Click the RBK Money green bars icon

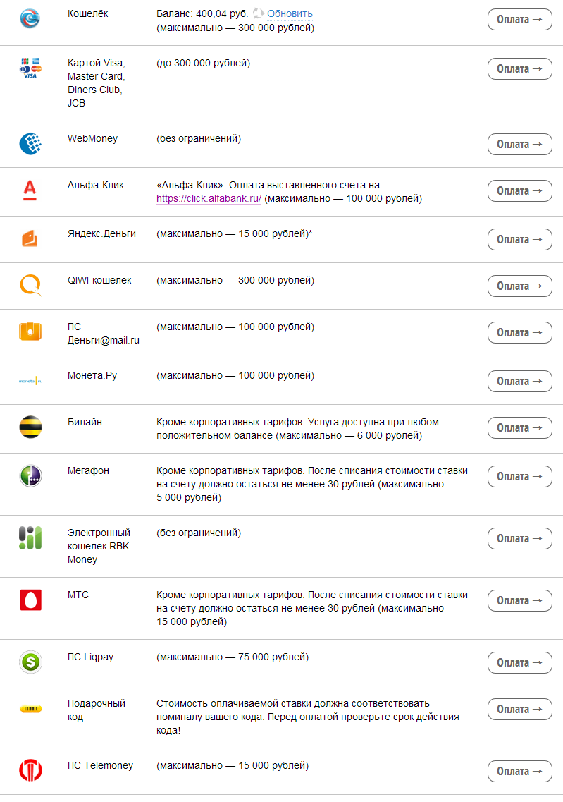pos(30,538)
